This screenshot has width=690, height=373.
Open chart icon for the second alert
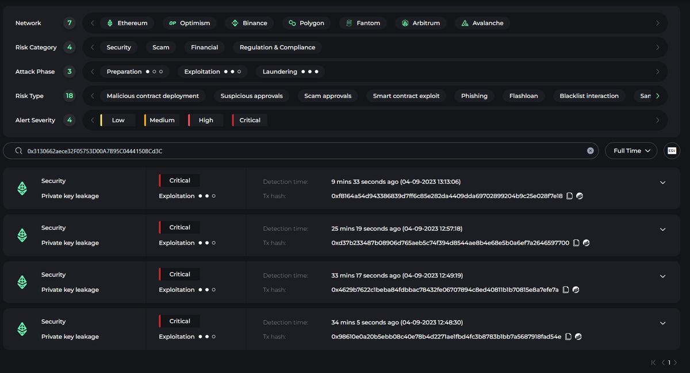[586, 243]
